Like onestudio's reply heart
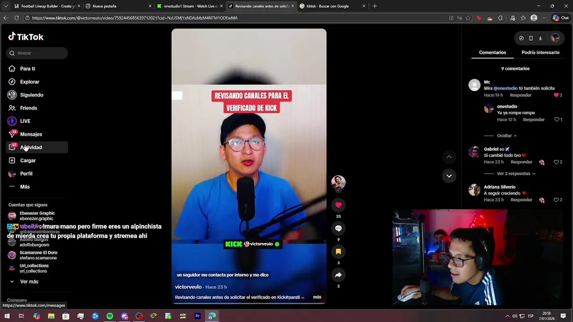 [x=557, y=120]
